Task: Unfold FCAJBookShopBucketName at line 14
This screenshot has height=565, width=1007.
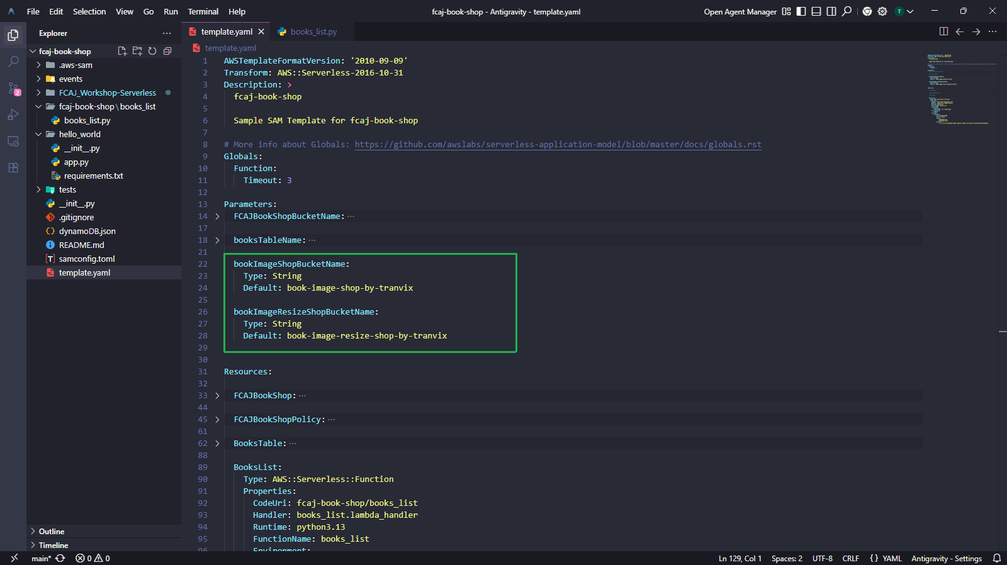Action: click(x=217, y=216)
